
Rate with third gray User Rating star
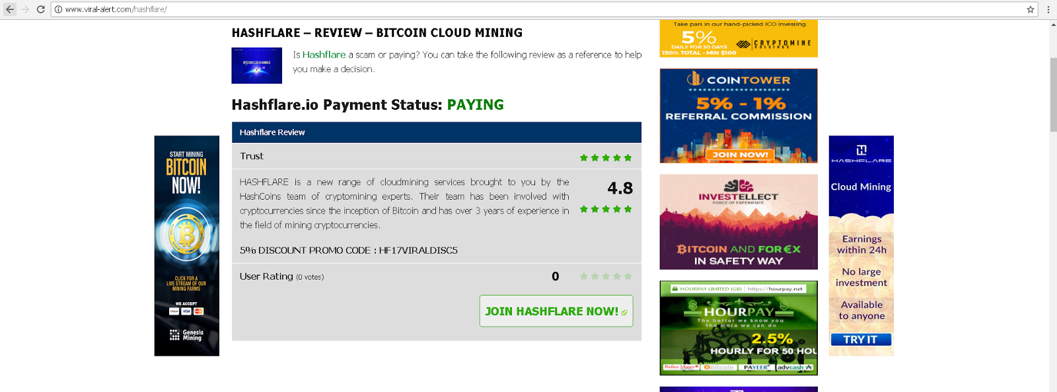point(606,276)
